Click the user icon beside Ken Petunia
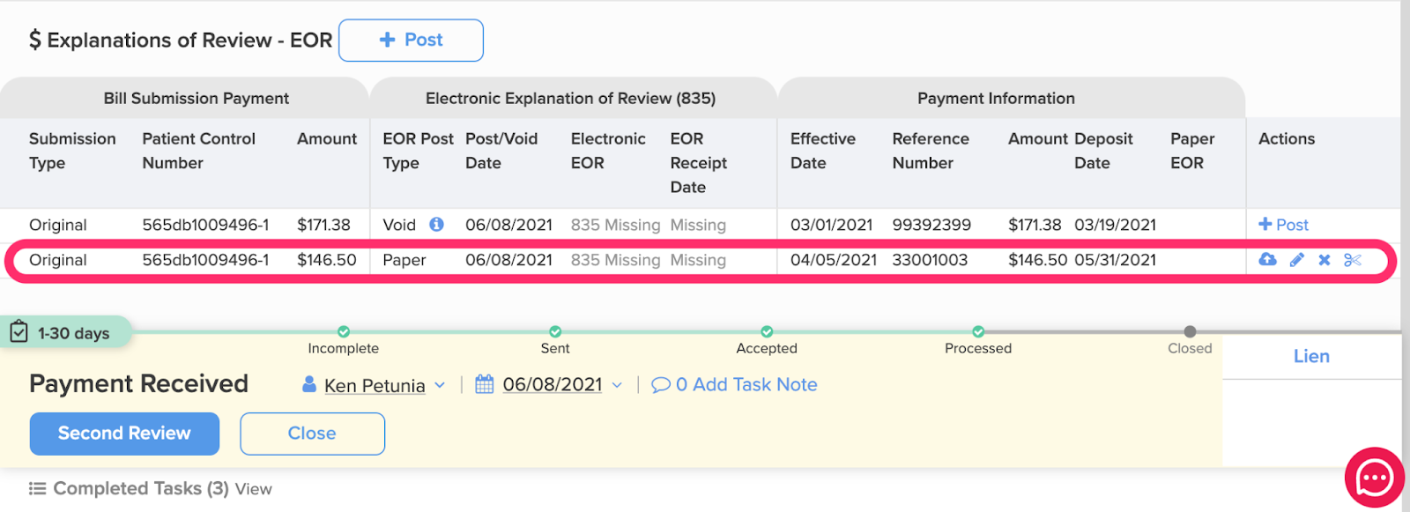This screenshot has width=1410, height=512. [x=309, y=384]
